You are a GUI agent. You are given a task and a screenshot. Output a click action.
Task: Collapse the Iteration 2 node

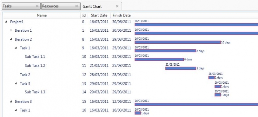[x=11, y=39]
